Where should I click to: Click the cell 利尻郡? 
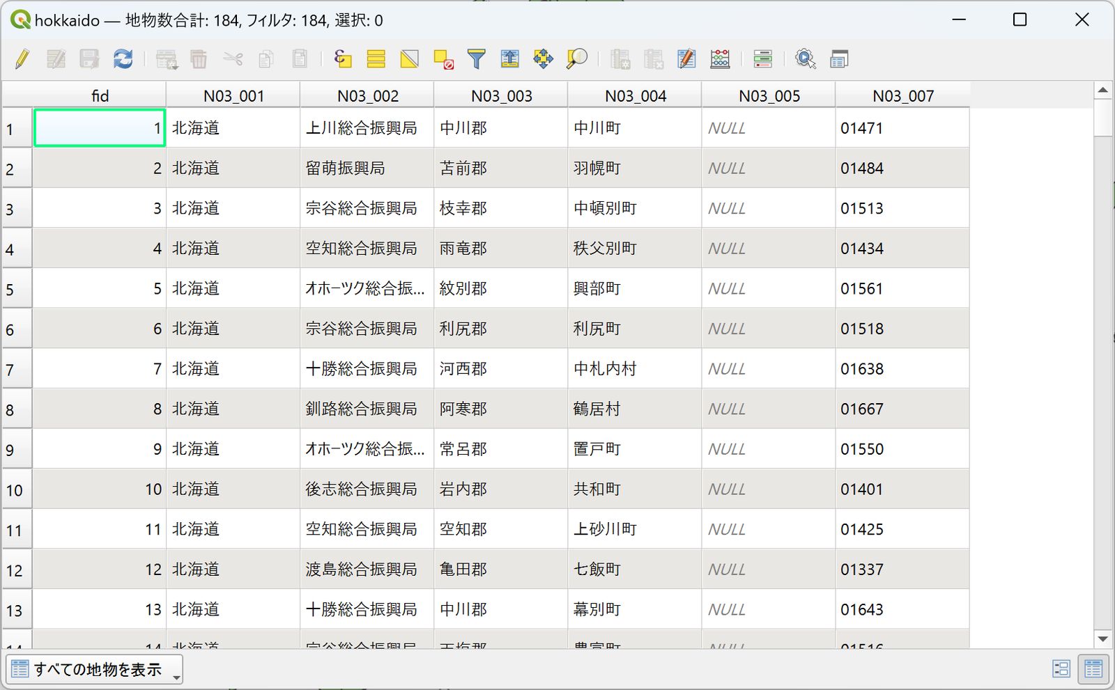[500, 329]
